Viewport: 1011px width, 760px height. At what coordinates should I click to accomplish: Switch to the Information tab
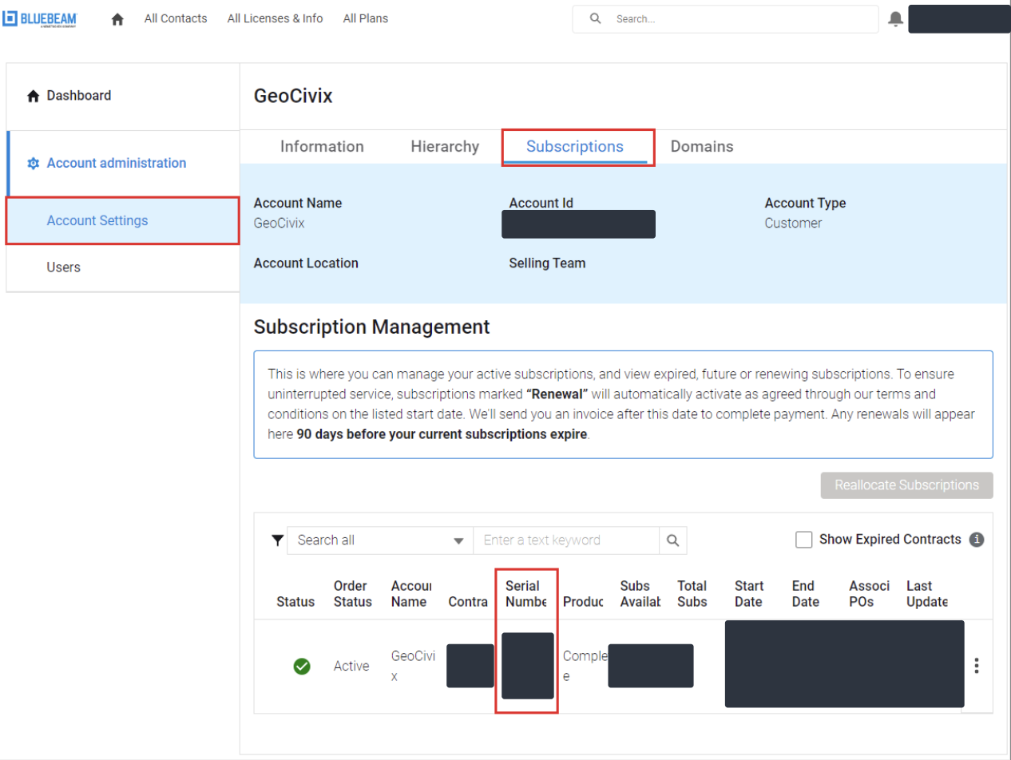pyautogui.click(x=322, y=147)
